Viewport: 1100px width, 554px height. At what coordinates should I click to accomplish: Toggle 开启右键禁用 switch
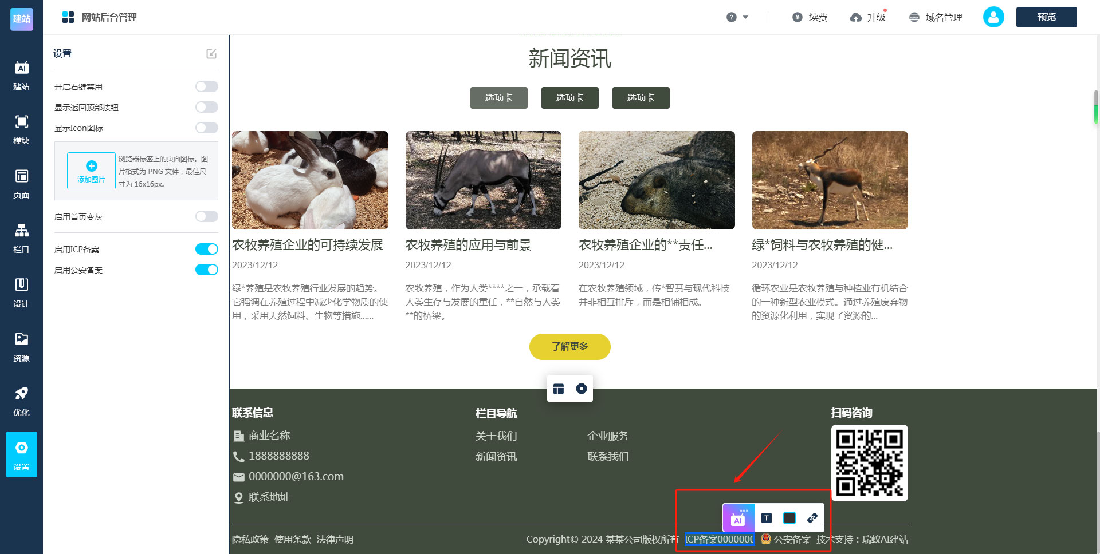(207, 86)
